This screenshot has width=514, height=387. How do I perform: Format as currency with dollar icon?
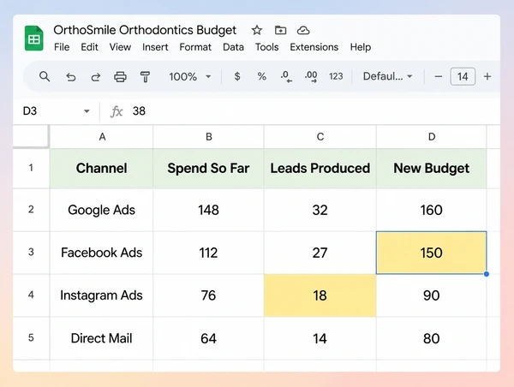pyautogui.click(x=237, y=77)
